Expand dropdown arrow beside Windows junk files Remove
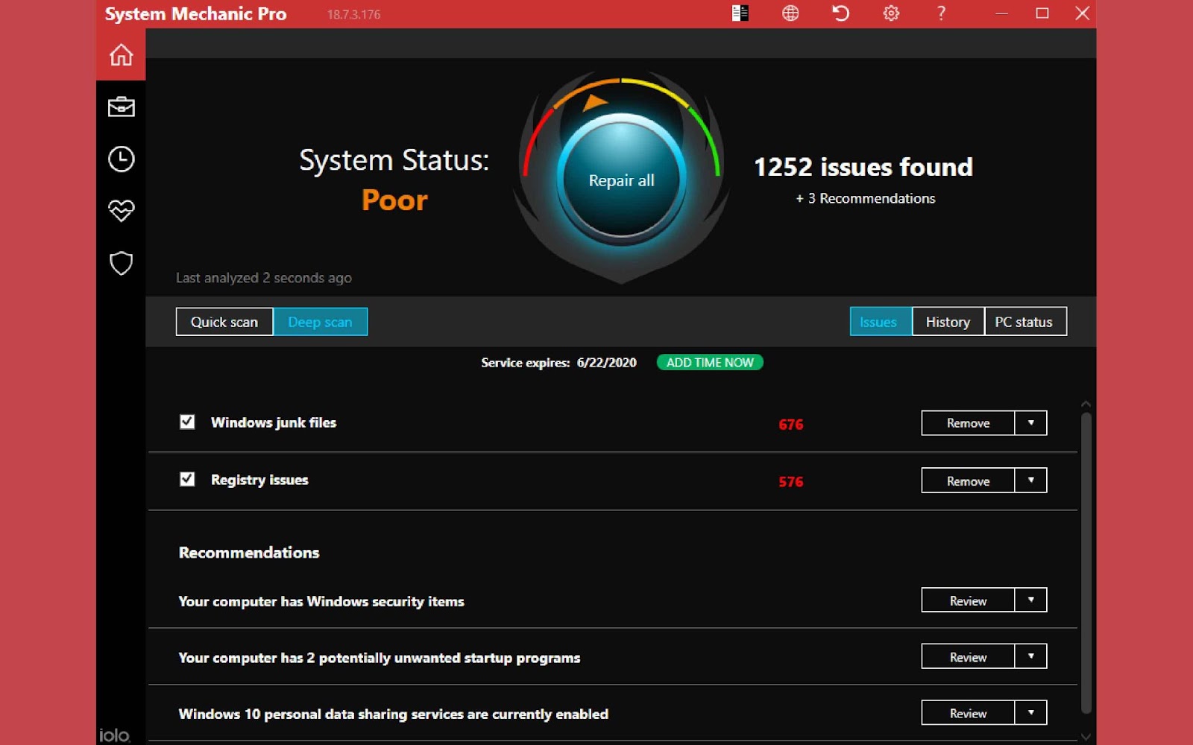1193x745 pixels. point(1030,423)
